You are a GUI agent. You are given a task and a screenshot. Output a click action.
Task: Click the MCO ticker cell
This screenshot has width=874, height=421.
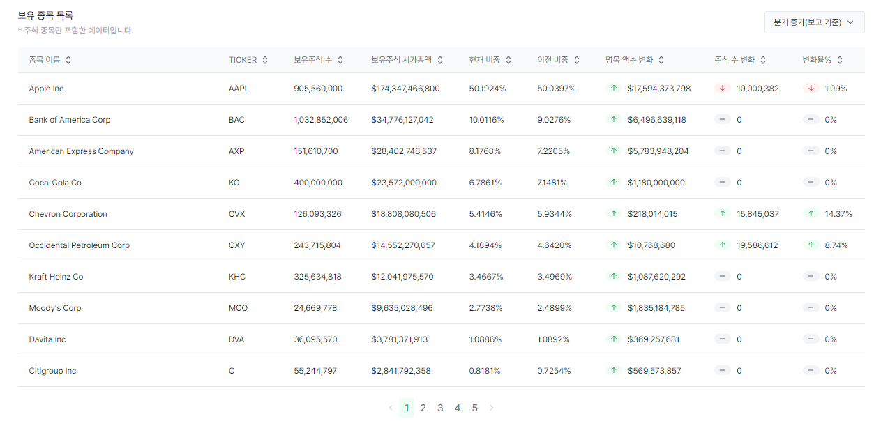tap(238, 308)
